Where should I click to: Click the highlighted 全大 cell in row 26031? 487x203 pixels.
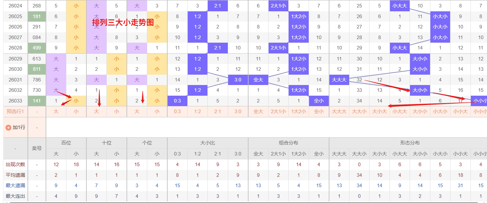258,80
